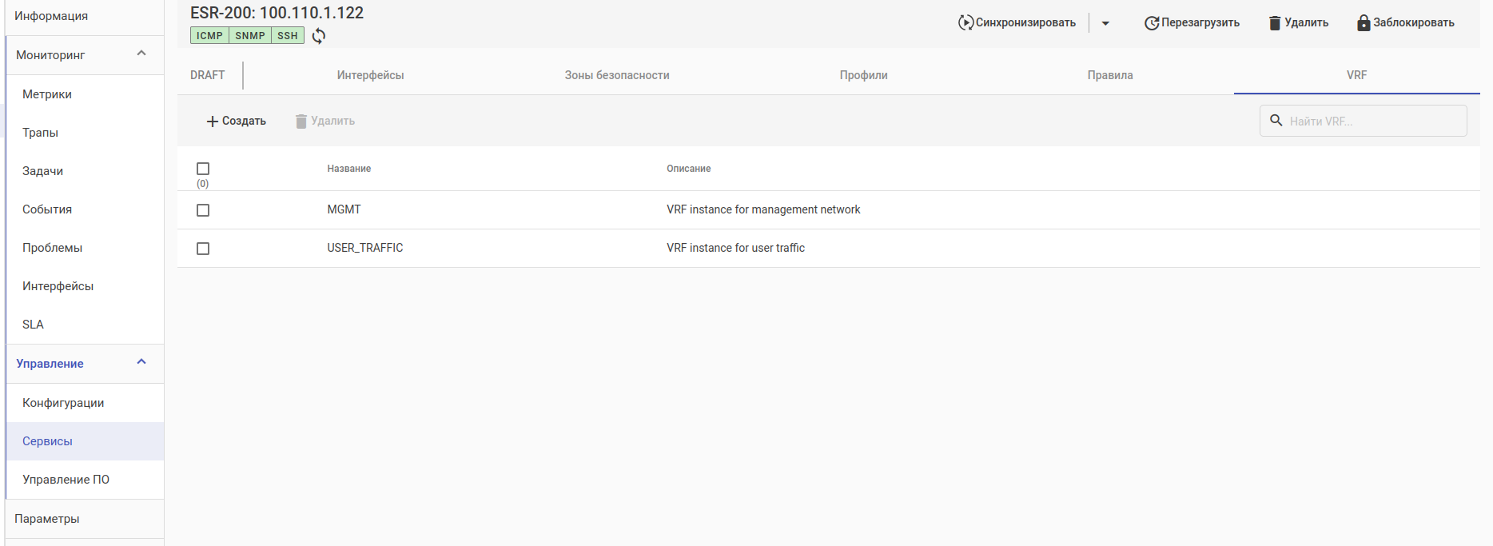Collapse the Мониторинг sidebar section
1493x546 pixels.
tap(141, 54)
